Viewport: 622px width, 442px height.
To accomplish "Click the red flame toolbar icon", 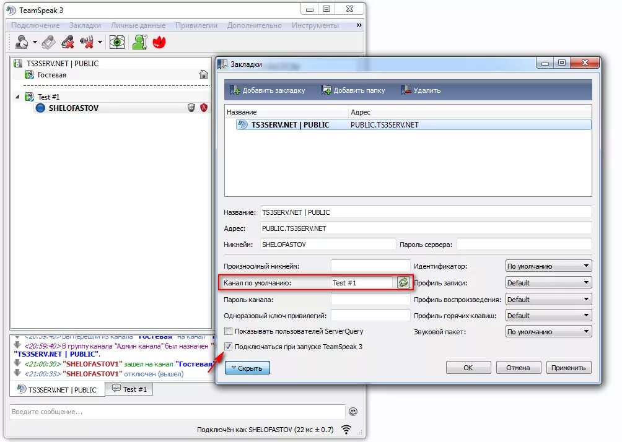I will 159,42.
